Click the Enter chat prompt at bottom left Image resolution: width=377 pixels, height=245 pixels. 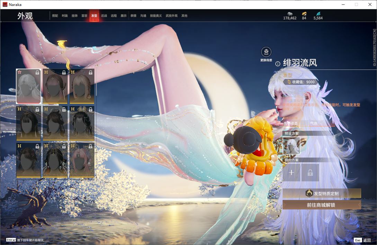(25, 240)
